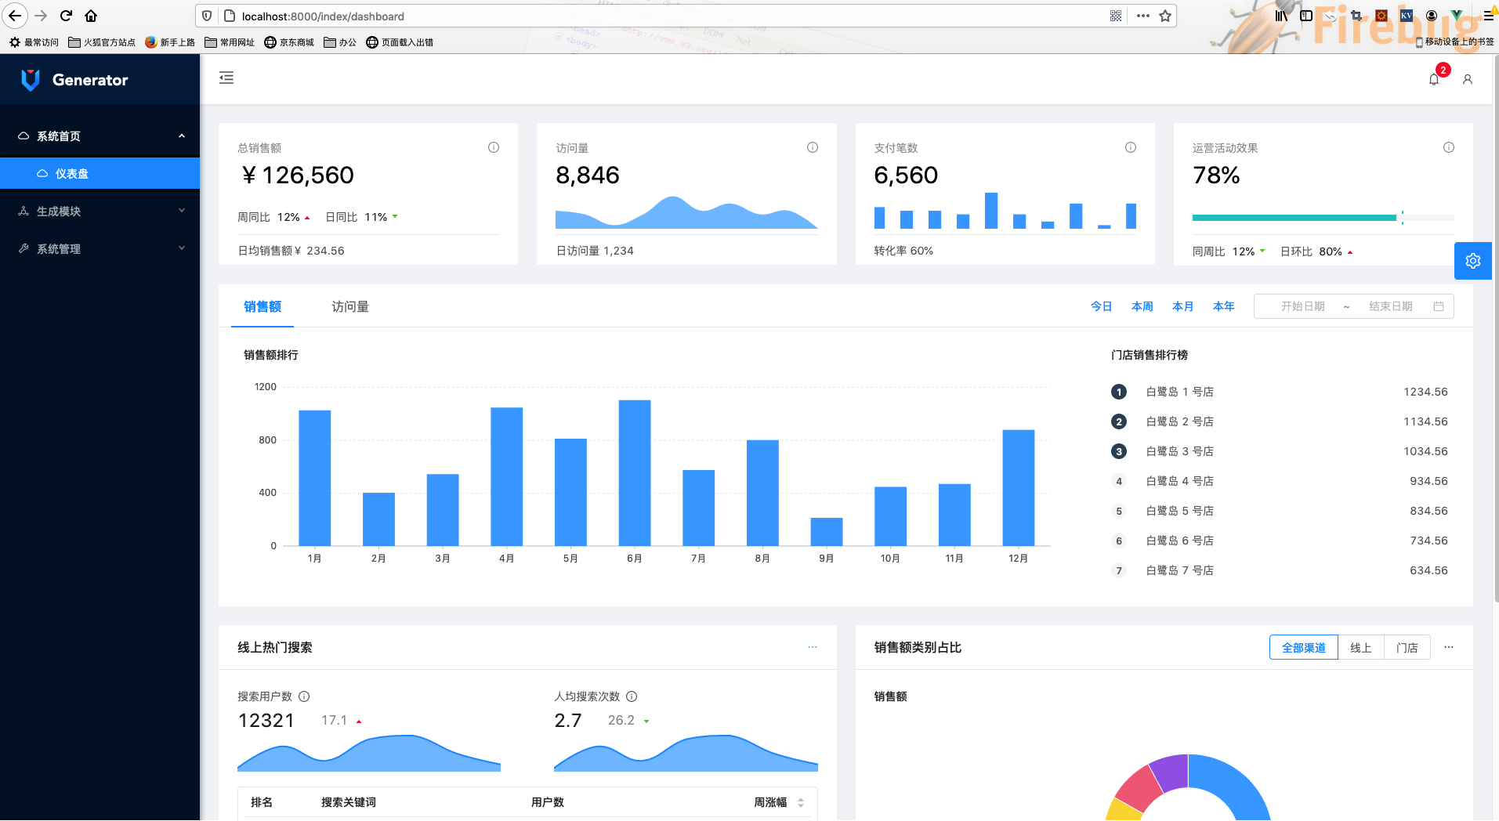Click more options dots in 线上热门搜索

(813, 647)
